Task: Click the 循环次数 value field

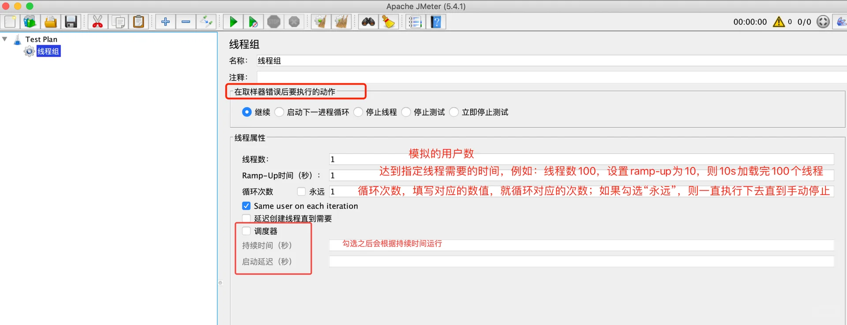Action: point(581,191)
